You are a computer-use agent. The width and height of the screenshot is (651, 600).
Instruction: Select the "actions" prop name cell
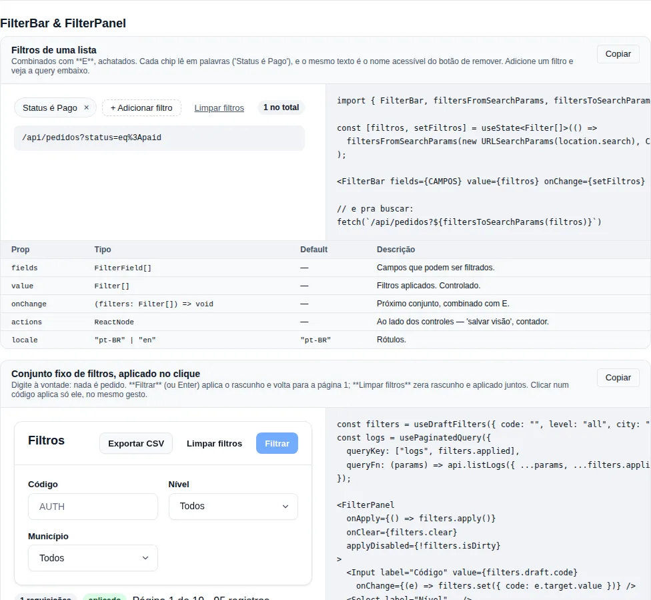coord(27,322)
